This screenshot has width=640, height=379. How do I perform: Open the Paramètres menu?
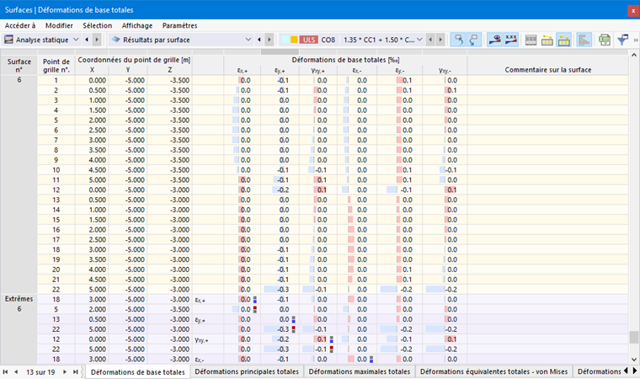pyautogui.click(x=179, y=25)
